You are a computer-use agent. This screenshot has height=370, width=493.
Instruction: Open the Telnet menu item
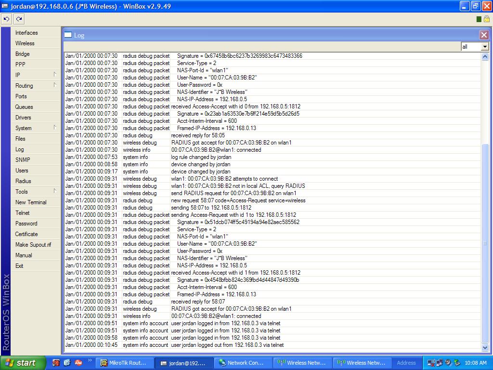36,213
